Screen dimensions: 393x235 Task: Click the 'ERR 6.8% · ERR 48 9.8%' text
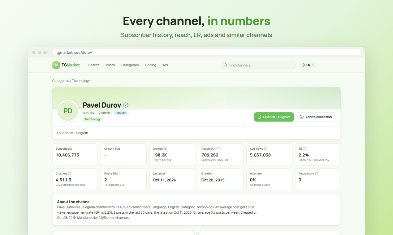[x=314, y=160]
